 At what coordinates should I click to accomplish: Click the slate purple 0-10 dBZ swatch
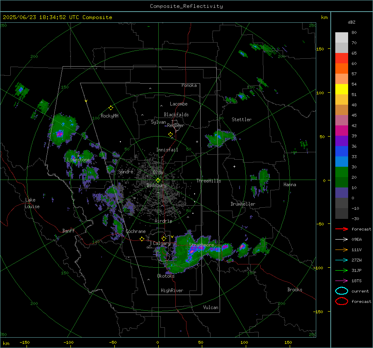342,193
